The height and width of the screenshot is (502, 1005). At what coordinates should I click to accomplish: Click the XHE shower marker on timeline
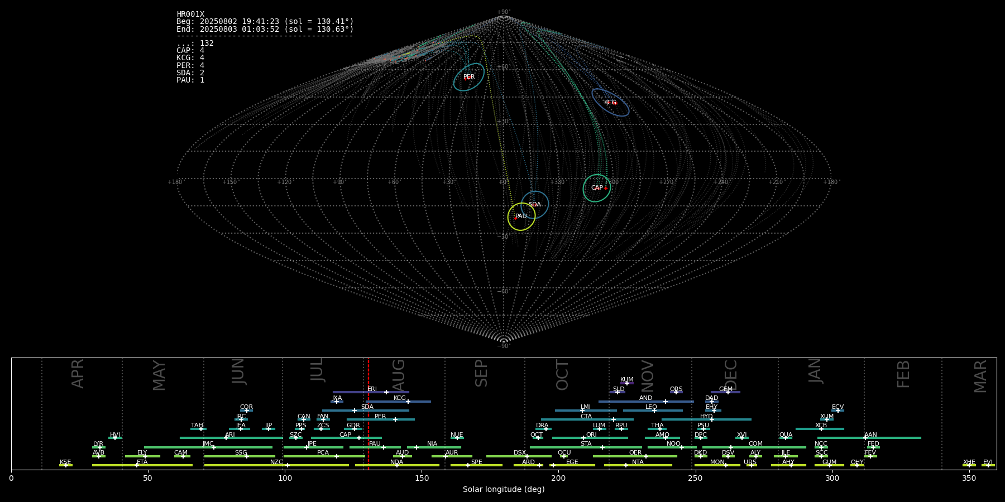[969, 465]
